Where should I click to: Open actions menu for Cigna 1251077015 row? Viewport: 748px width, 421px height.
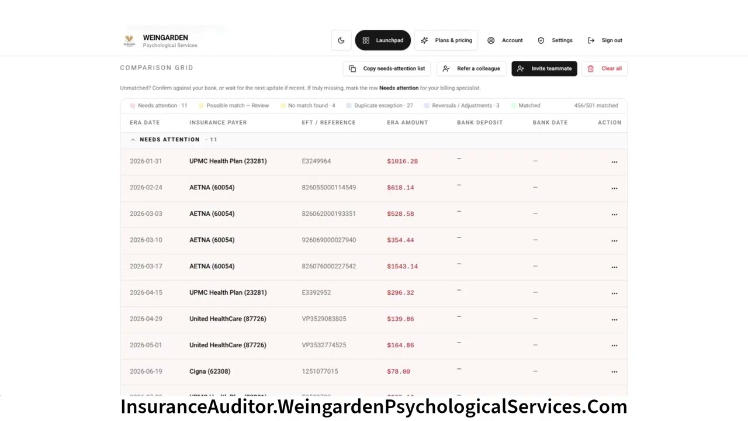point(614,371)
